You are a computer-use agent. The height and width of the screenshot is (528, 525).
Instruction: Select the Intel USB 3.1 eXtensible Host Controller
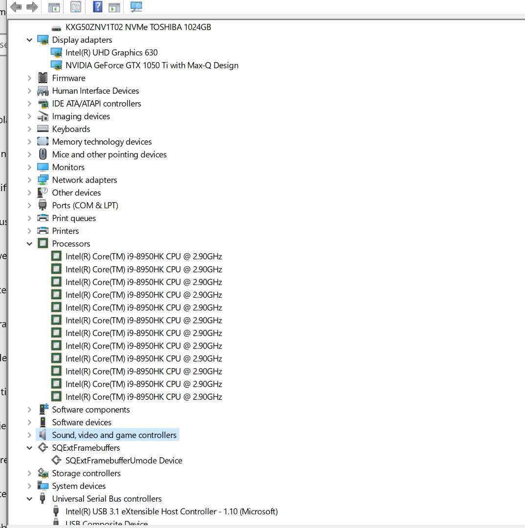(x=171, y=511)
